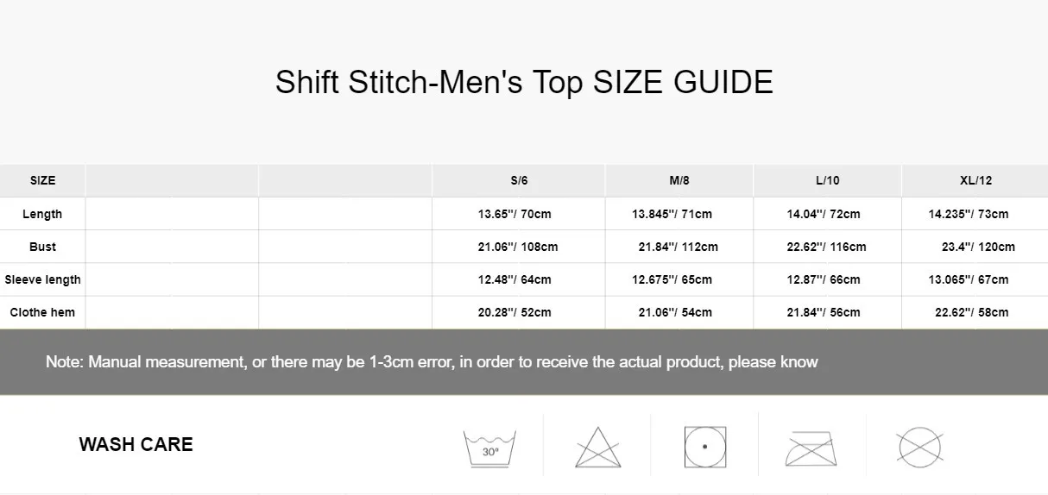Click the Clothe hem row label
The height and width of the screenshot is (495, 1048).
[42, 312]
